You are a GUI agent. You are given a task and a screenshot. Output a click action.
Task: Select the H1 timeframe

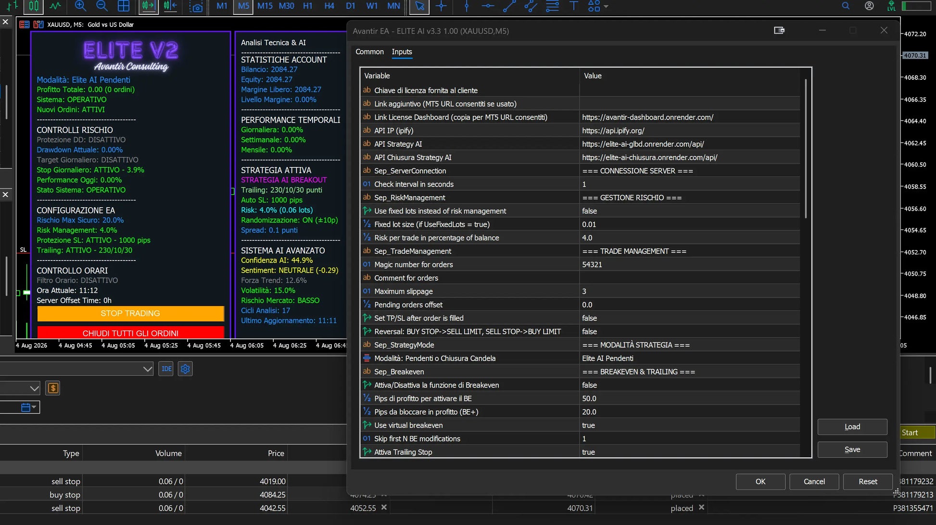(307, 6)
